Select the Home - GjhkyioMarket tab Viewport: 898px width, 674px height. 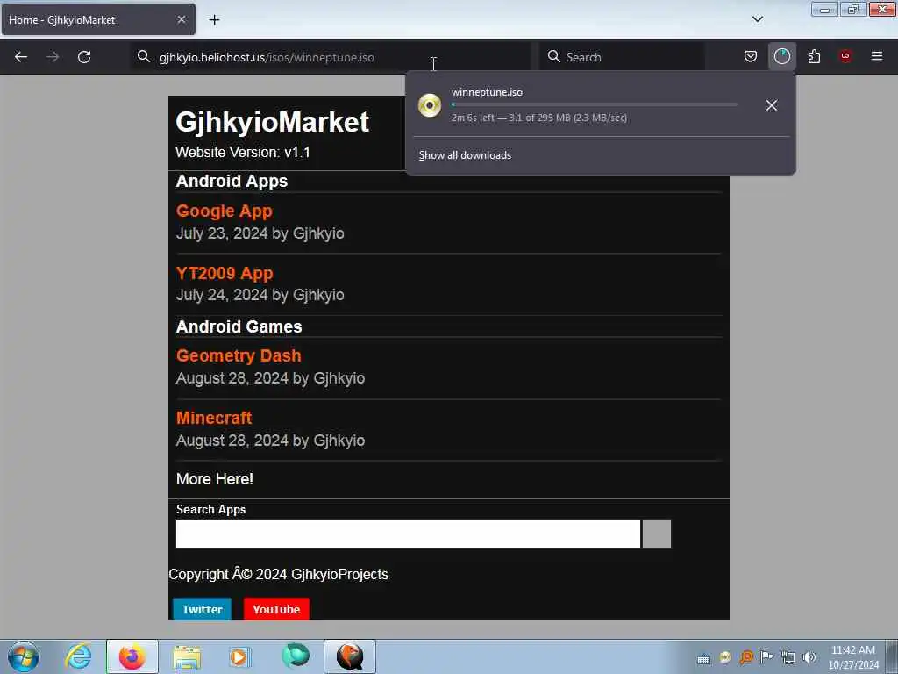click(98, 19)
